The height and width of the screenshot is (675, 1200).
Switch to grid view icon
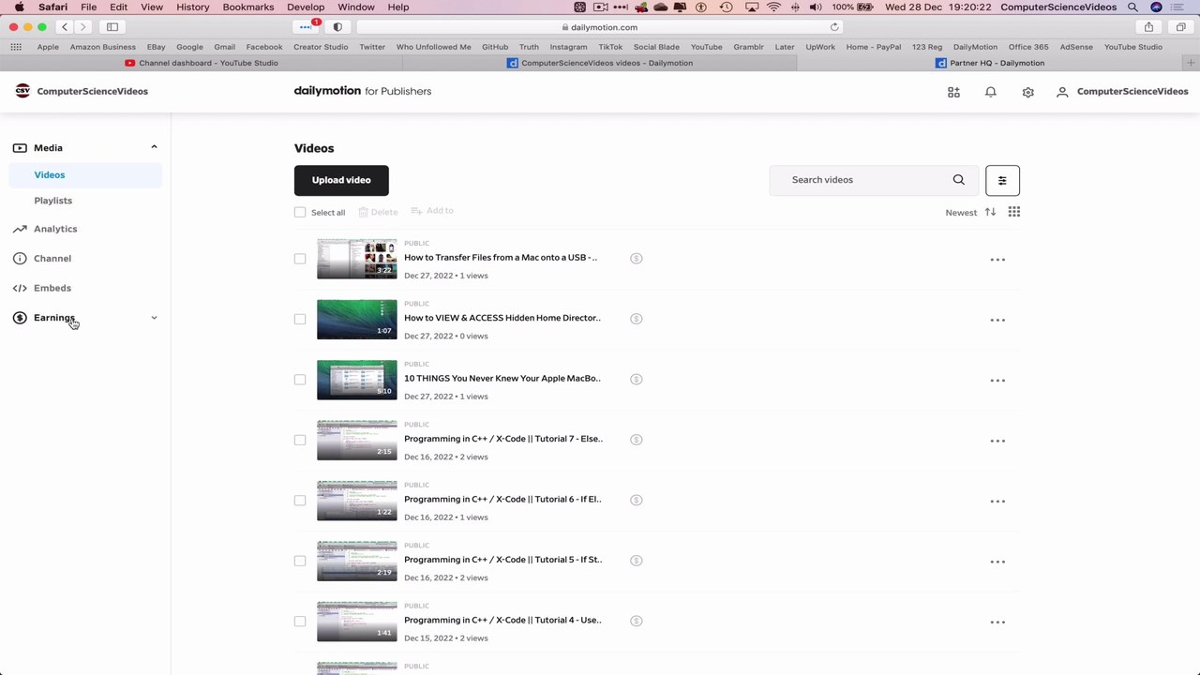click(x=1013, y=212)
